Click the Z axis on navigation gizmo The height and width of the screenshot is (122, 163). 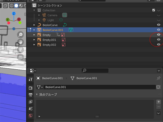14,13
